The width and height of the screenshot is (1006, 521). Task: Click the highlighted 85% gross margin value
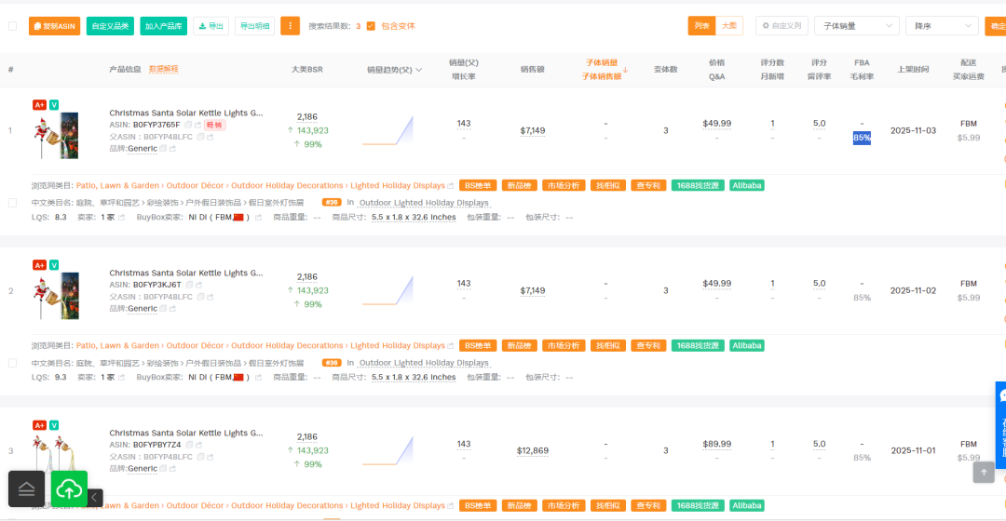[862, 138]
